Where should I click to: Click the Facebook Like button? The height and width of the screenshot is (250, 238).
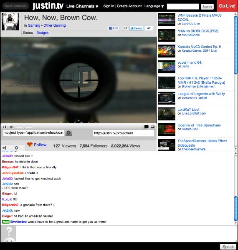point(114,28)
